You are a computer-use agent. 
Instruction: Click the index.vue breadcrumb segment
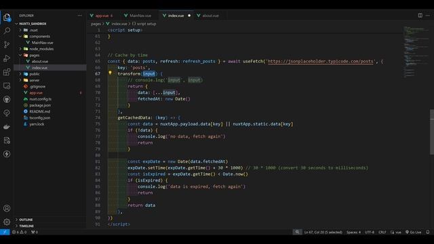pos(119,24)
